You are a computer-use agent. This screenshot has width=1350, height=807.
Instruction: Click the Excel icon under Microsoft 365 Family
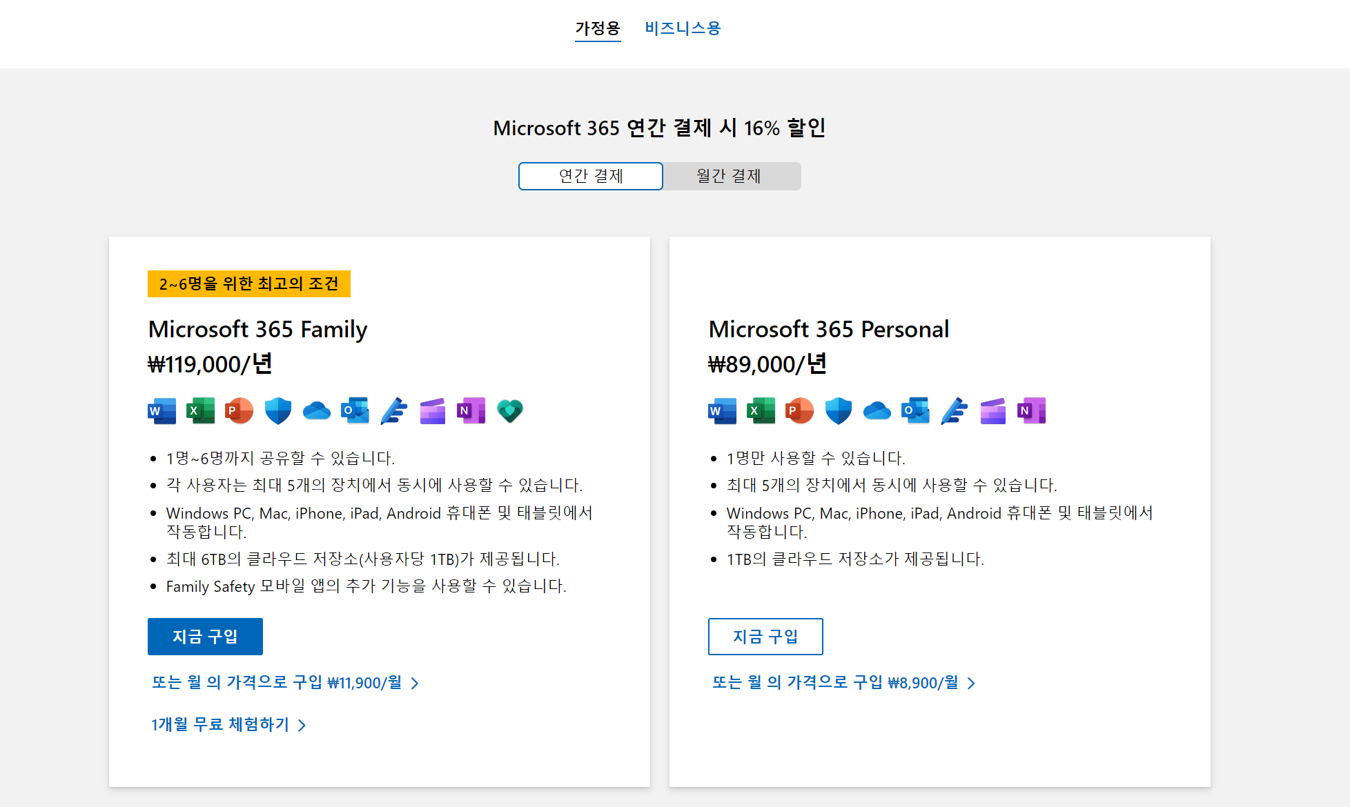pyautogui.click(x=201, y=411)
